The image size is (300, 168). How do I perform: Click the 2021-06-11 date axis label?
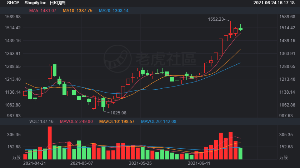pyautogui.click(x=199, y=163)
